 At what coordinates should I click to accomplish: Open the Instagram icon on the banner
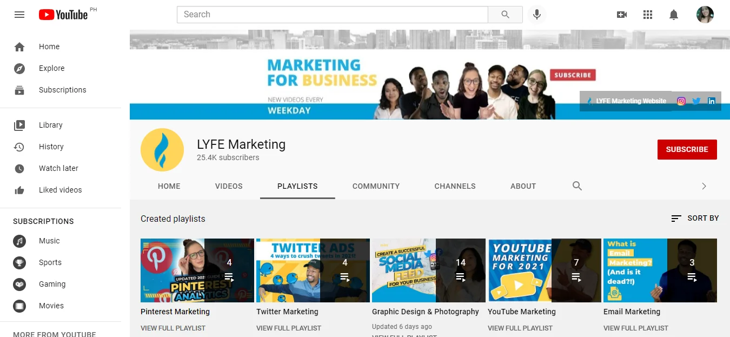point(680,101)
